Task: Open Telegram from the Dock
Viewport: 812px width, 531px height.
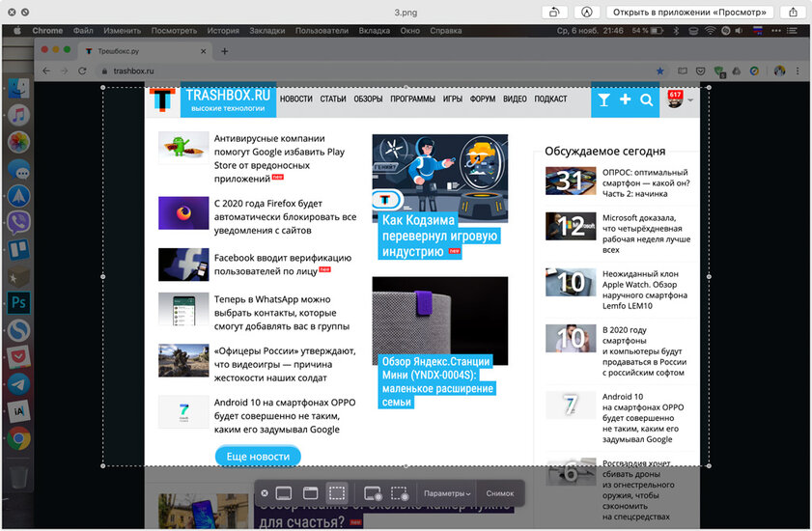Action: 18,384
